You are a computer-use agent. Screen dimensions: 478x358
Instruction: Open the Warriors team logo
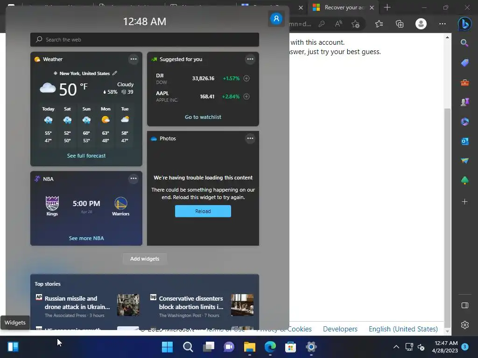121,203
